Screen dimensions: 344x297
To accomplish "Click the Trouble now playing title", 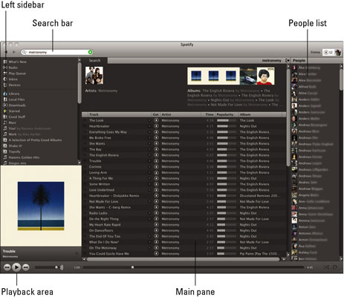I will click(x=9, y=251).
